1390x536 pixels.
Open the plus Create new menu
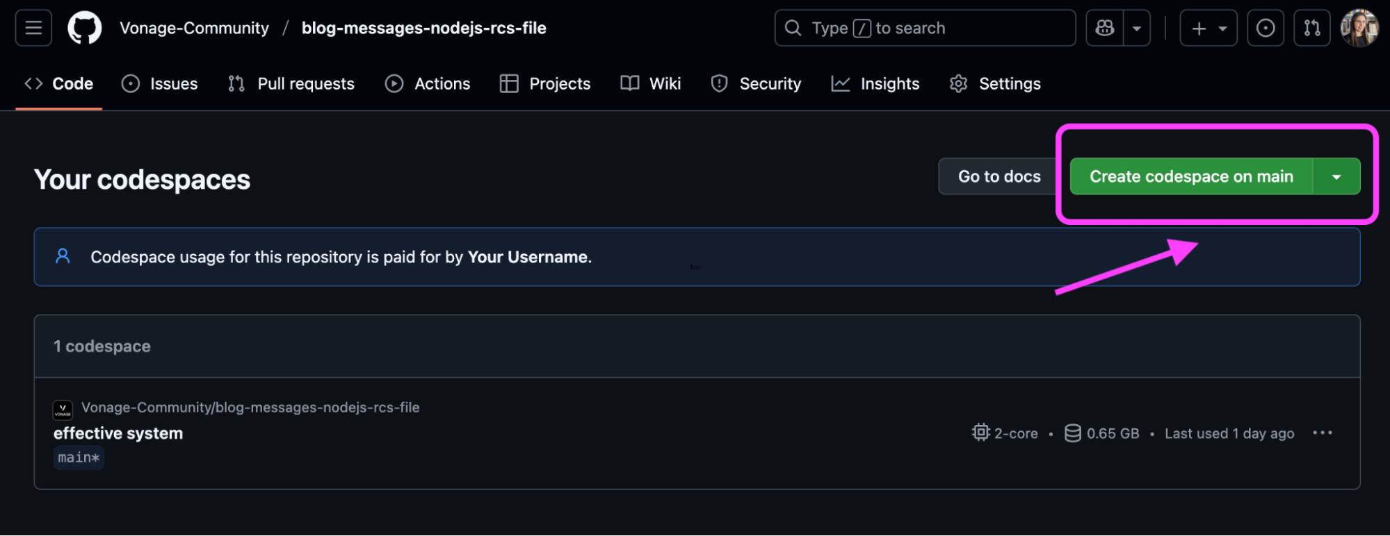1209,28
